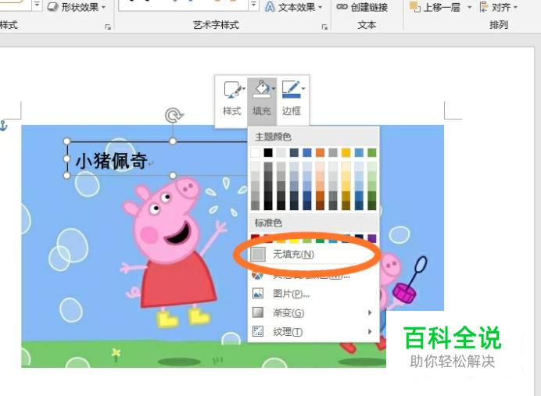This screenshot has height=396, width=541.
Task: Open the 样式 style picker in mini toolbar
Action: pos(232,100)
